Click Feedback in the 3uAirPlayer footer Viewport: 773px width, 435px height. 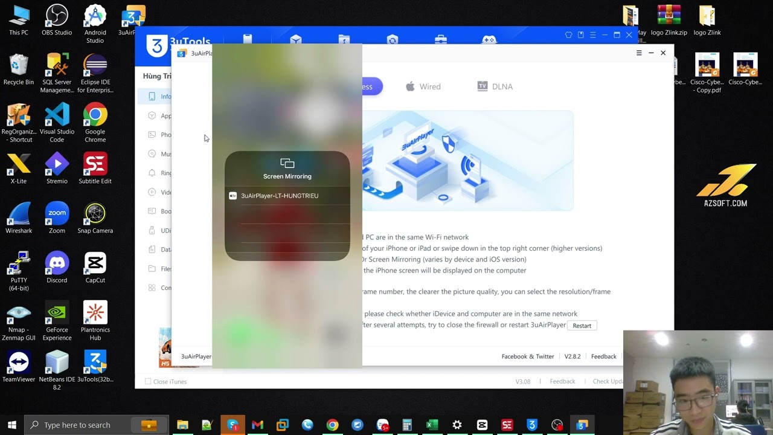604,356
